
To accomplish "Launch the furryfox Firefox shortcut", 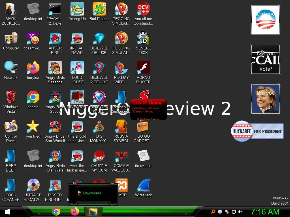I will (33, 70).
